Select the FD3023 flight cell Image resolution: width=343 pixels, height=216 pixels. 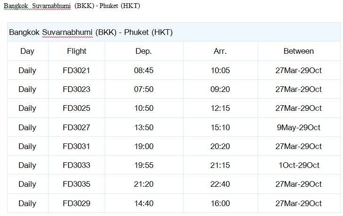(x=76, y=89)
